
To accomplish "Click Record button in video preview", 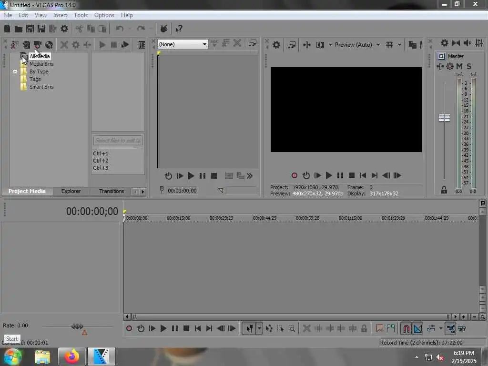I will click(294, 175).
